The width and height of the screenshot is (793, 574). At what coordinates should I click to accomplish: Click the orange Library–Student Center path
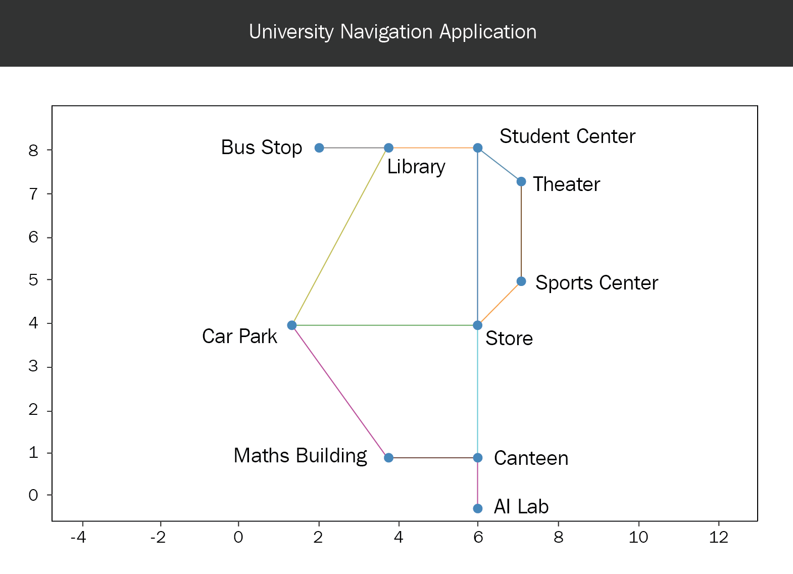[433, 148]
